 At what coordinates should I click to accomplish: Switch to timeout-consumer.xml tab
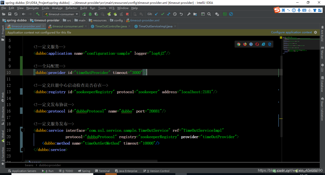click(x=68, y=26)
